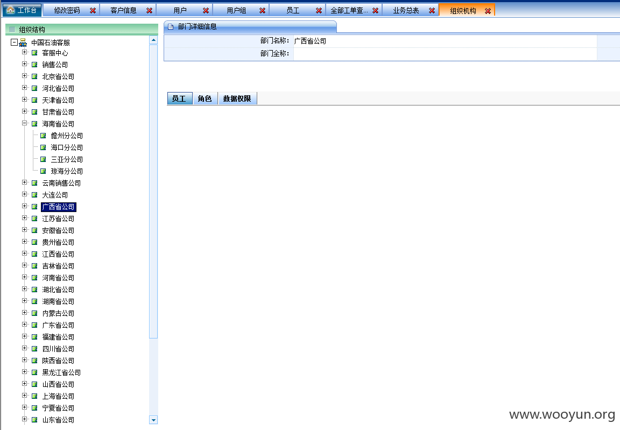620x430 pixels.
Task: Collapse the 中国石油客服 root node
Action: tap(14, 43)
